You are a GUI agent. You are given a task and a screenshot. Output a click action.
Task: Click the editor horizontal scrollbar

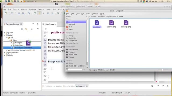pos(101,82)
